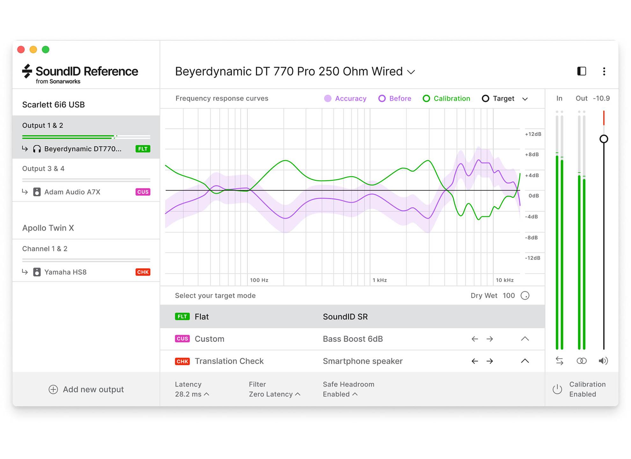Click the output volume slider handle

(604, 139)
